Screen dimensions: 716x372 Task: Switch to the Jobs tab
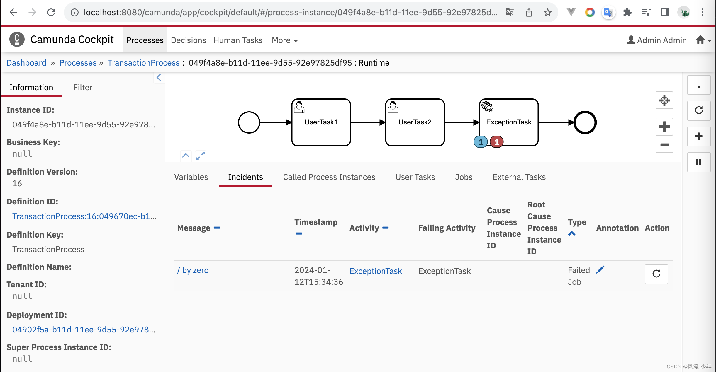464,177
